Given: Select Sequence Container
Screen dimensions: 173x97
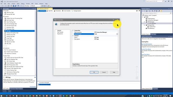Looking at the screenshot, I should 11,54.
